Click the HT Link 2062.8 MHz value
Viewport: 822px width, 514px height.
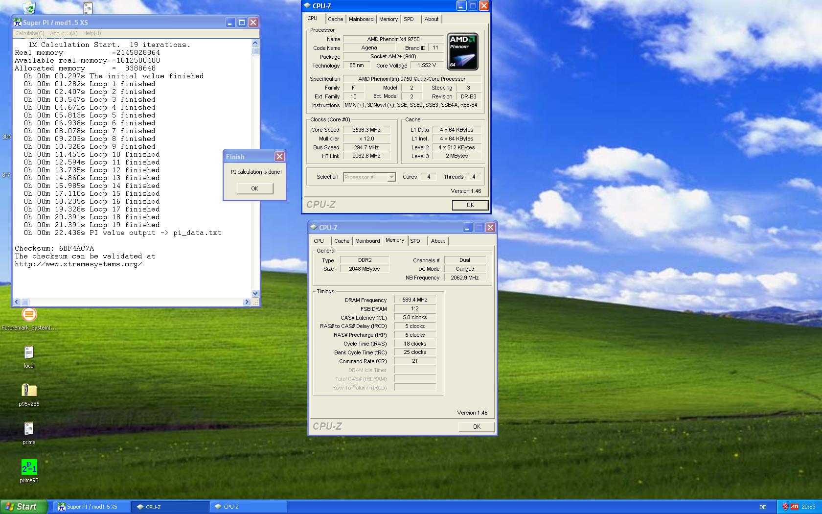pyautogui.click(x=366, y=156)
